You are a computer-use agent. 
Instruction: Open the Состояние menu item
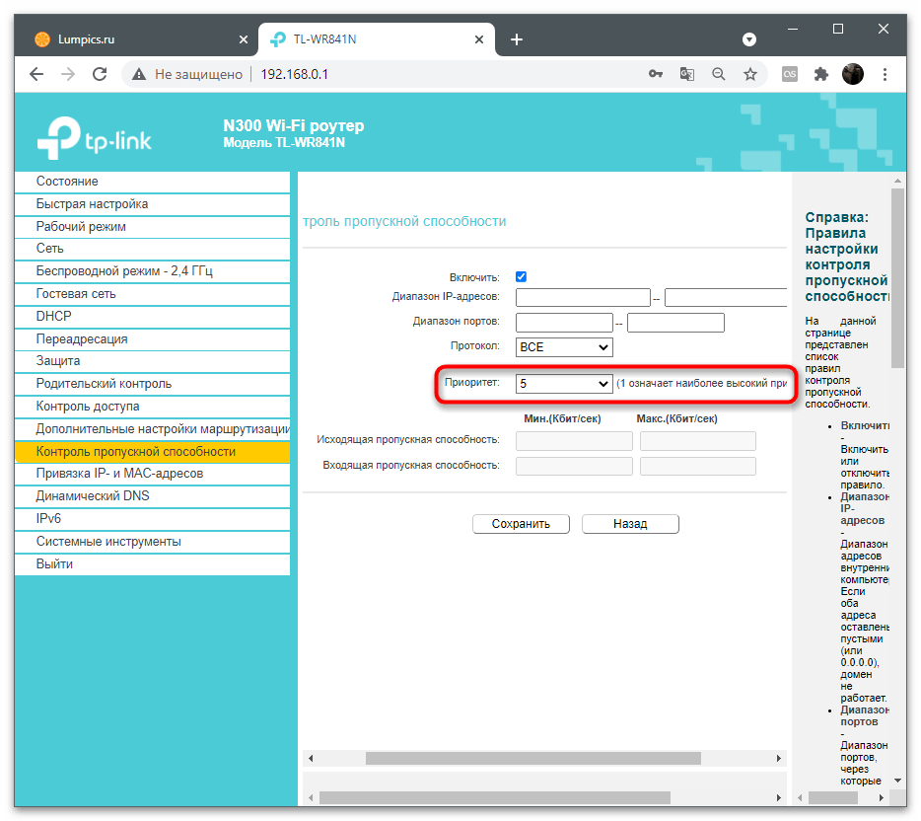(152, 181)
